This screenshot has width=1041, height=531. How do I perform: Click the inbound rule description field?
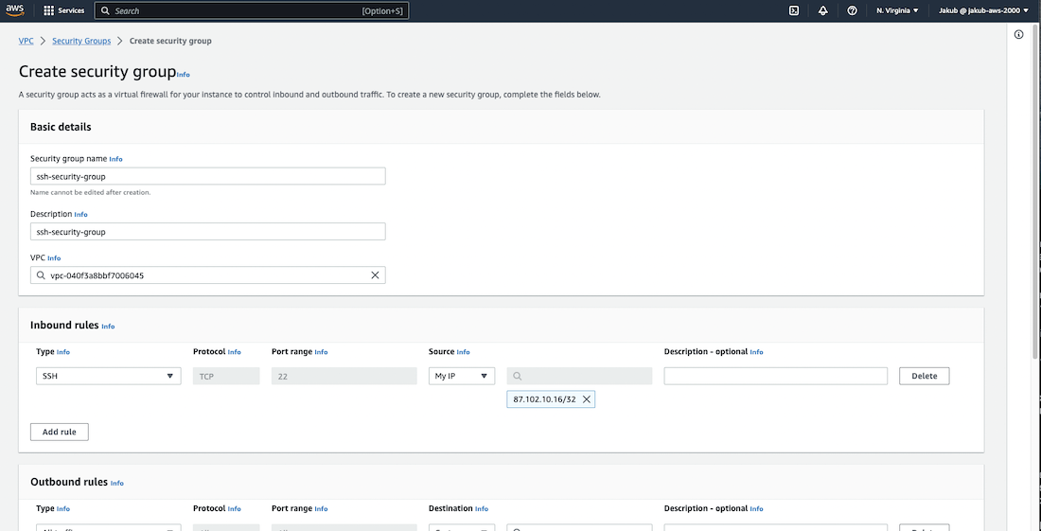(775, 376)
